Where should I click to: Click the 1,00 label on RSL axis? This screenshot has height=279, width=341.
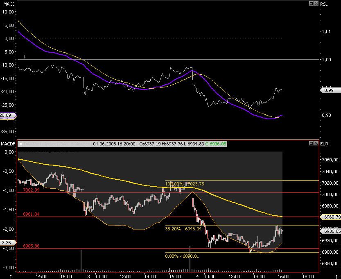click(x=326, y=60)
